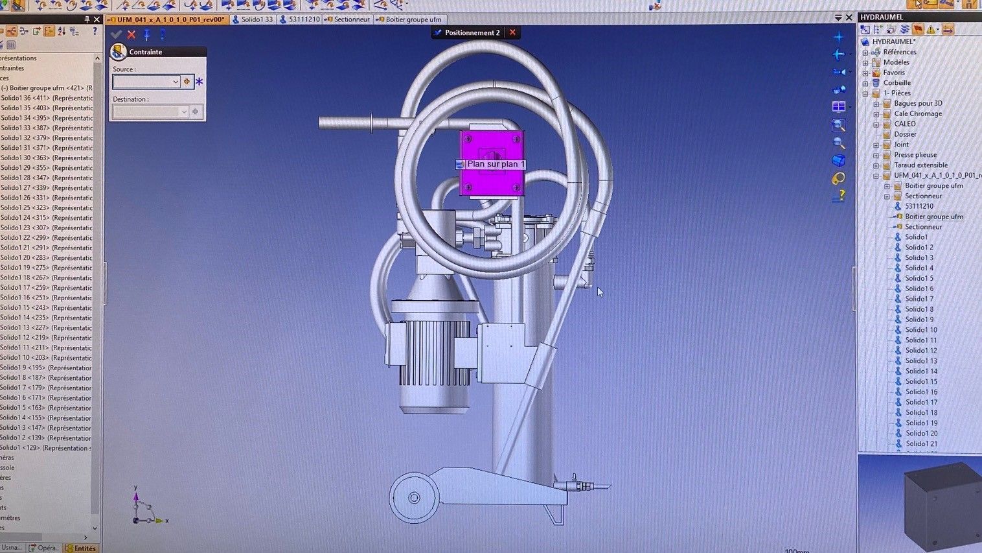The image size is (982, 553).
Task: Pin the left entities panel
Action: click(87, 19)
